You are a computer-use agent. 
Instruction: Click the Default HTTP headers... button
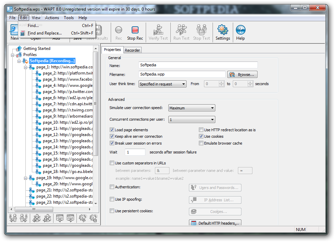coord(215,223)
